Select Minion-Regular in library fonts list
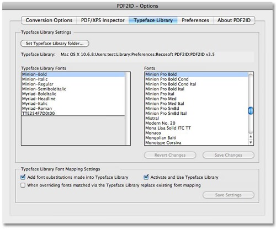The width and height of the screenshot is (276, 229). point(73,84)
